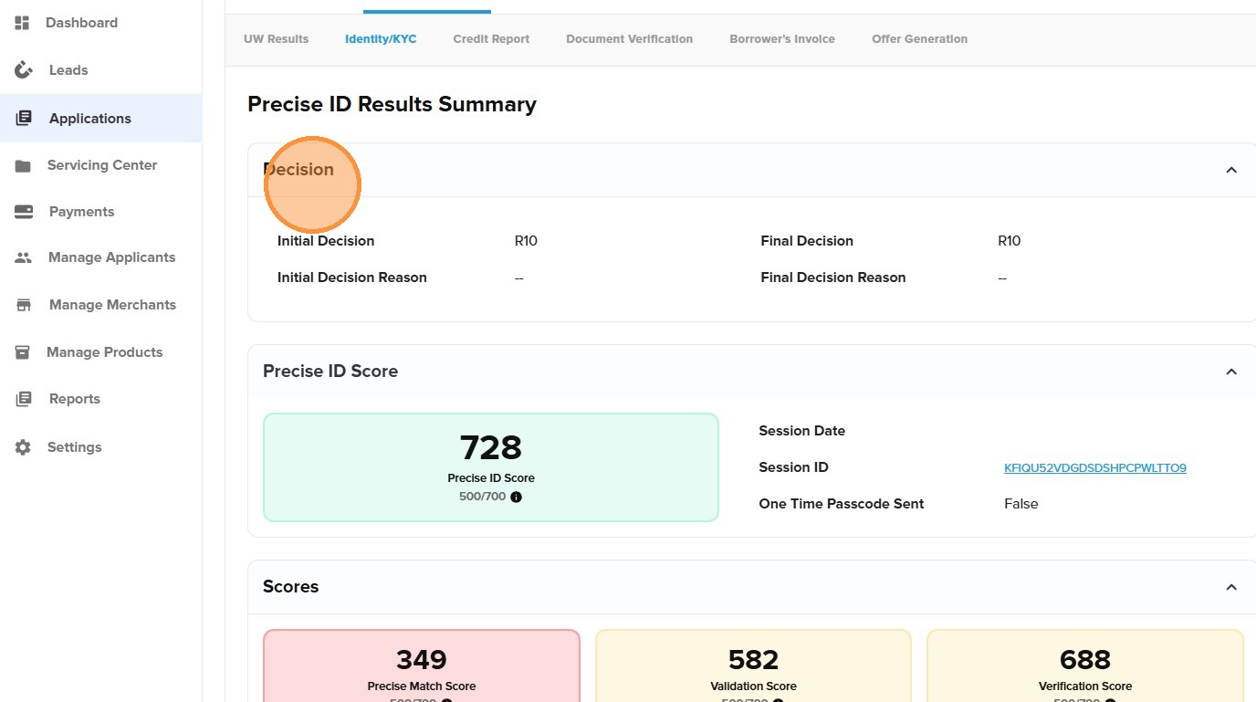This screenshot has width=1256, height=702.
Task: Click the Final Decision label
Action: (x=807, y=241)
